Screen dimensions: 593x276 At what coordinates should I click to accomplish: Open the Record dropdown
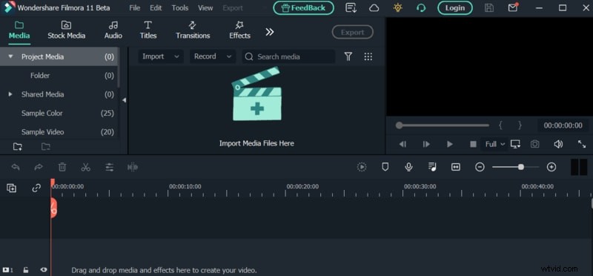click(213, 56)
